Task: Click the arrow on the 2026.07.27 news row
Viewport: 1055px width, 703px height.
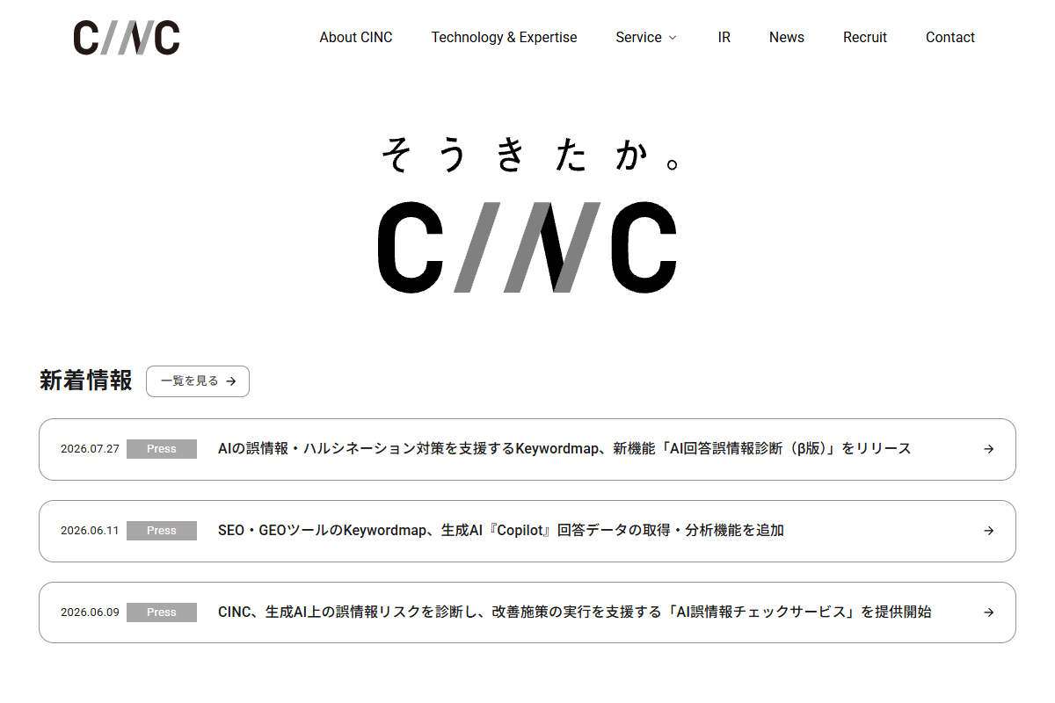Action: [x=989, y=449]
